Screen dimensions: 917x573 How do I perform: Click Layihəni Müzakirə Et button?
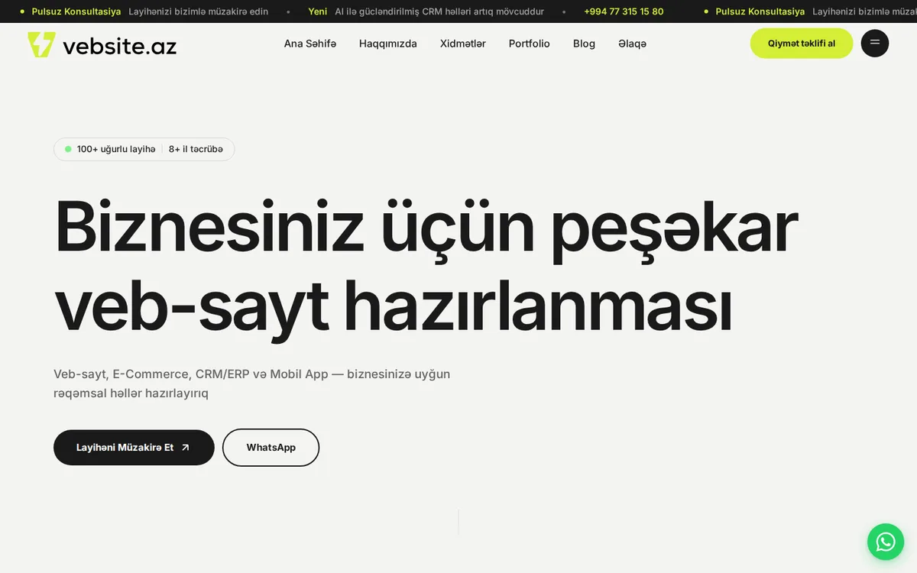pyautogui.click(x=134, y=448)
